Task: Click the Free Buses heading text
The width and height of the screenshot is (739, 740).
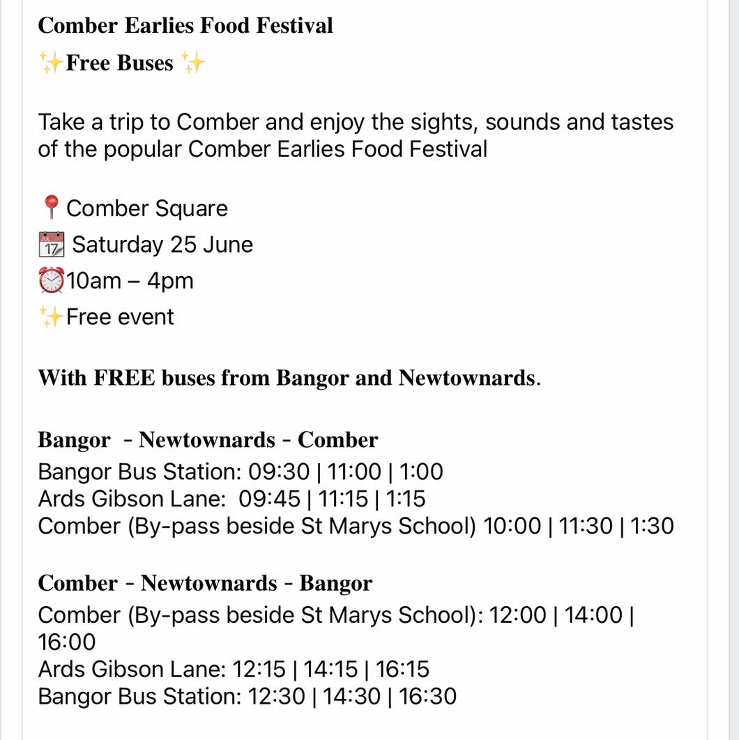Action: coord(120,63)
